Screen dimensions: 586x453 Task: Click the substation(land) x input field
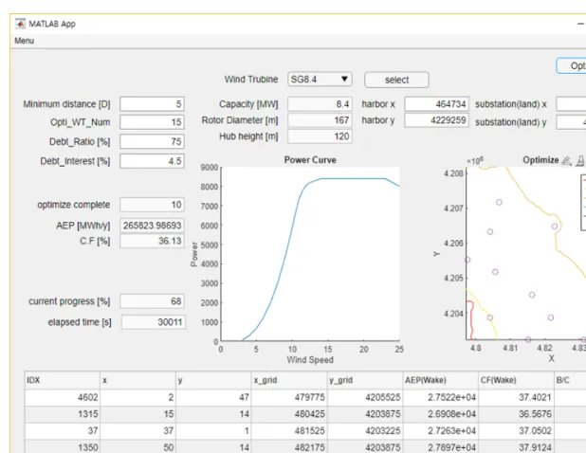[571, 104]
